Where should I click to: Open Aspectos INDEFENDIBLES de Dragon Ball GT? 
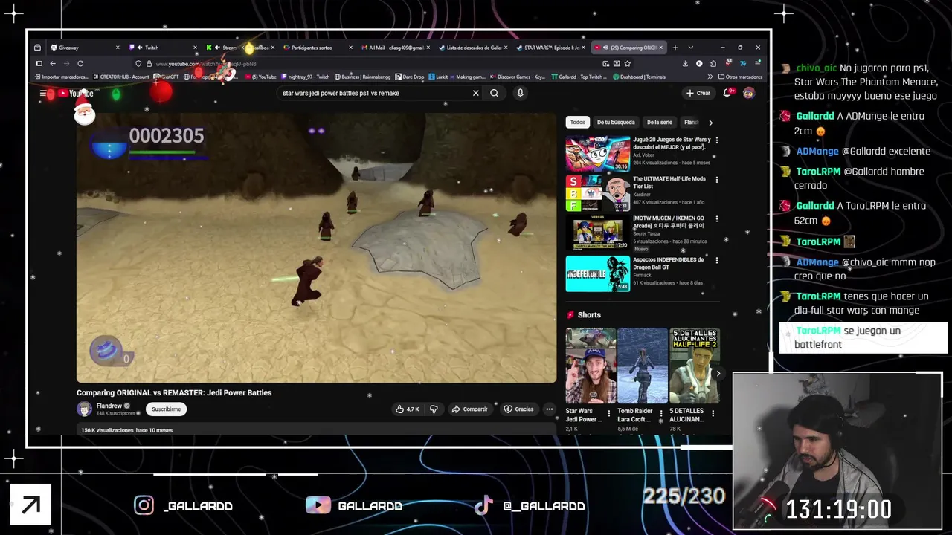tap(597, 273)
